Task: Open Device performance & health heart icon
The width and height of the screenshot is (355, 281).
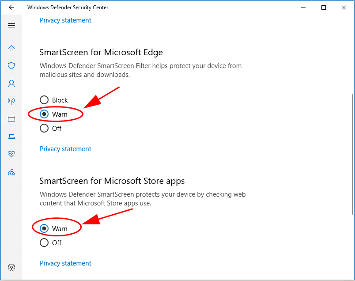Action: pos(11,154)
